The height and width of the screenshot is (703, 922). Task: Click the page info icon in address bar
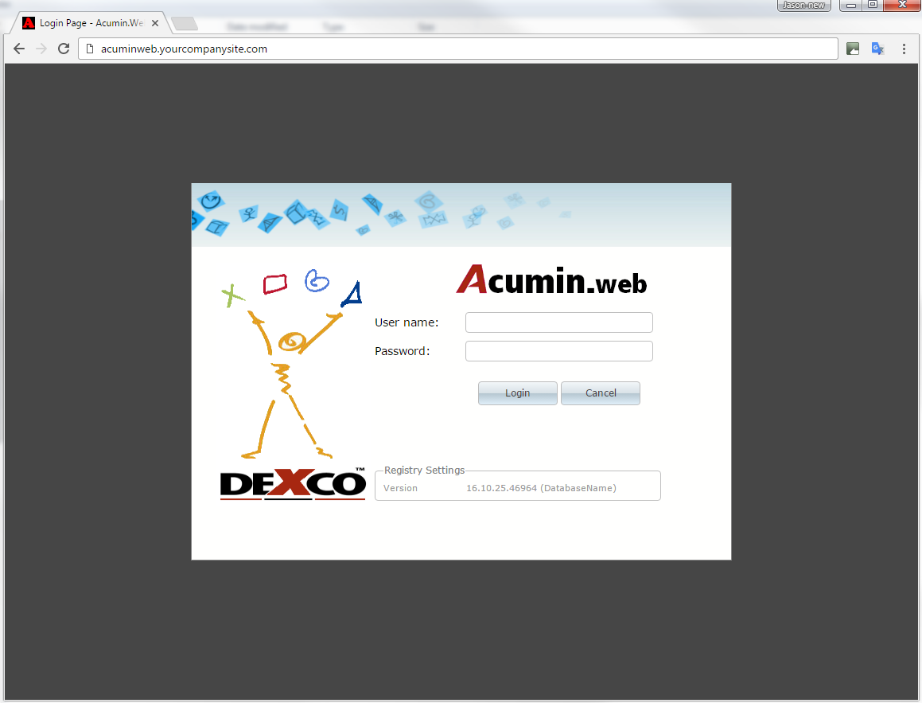(x=90, y=49)
